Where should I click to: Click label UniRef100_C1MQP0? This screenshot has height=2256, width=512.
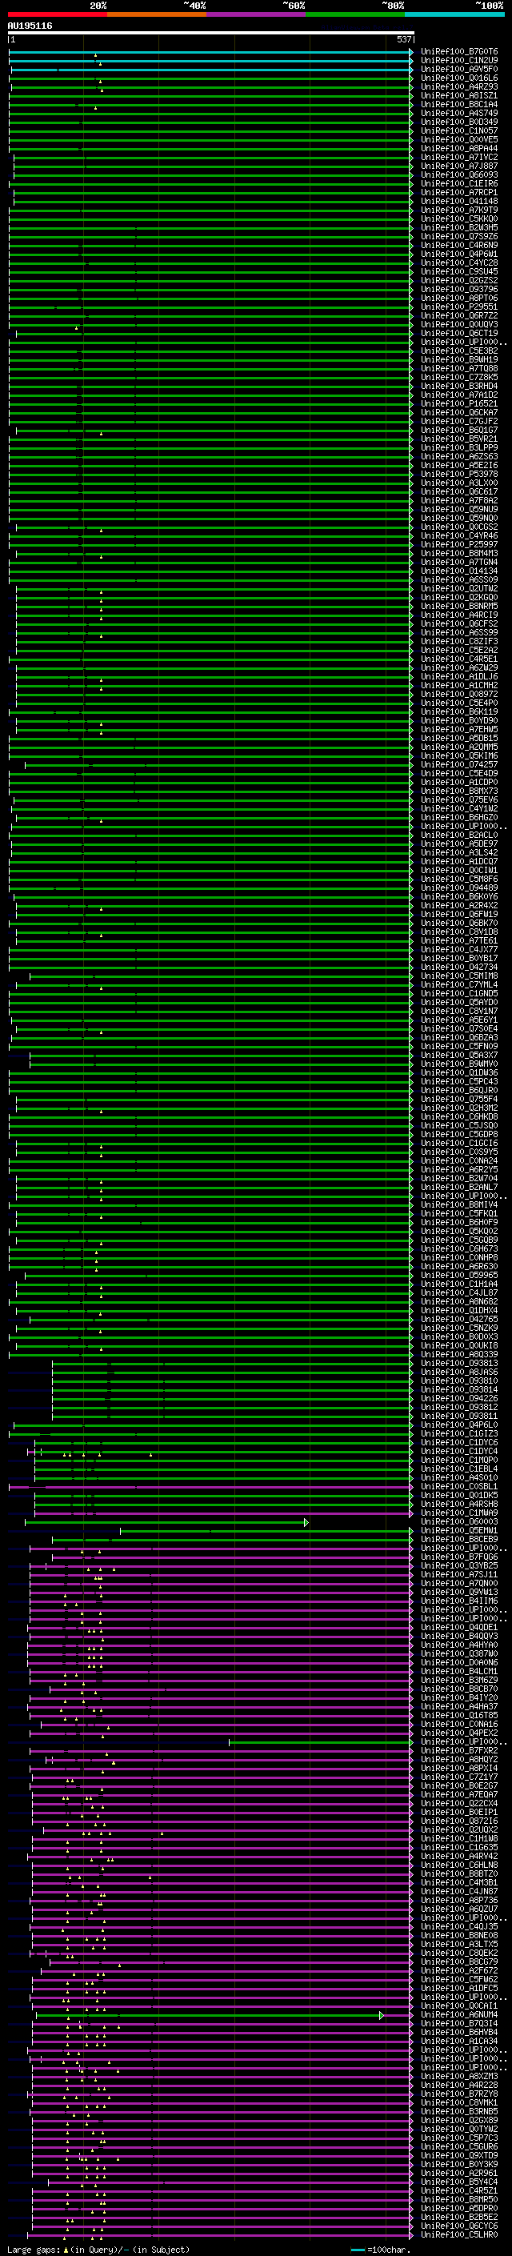click(x=459, y=1460)
